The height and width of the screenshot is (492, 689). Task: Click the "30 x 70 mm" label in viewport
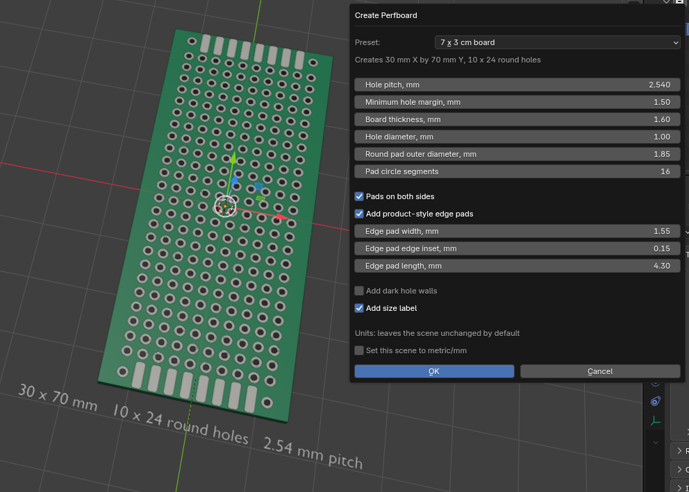click(x=58, y=398)
